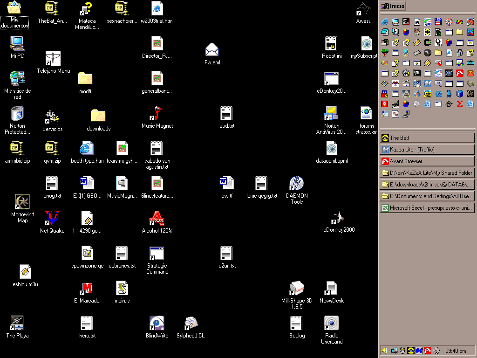Bring up Microsoft Excel presupuesto window
The width and height of the screenshot is (477, 358).
coord(427,208)
